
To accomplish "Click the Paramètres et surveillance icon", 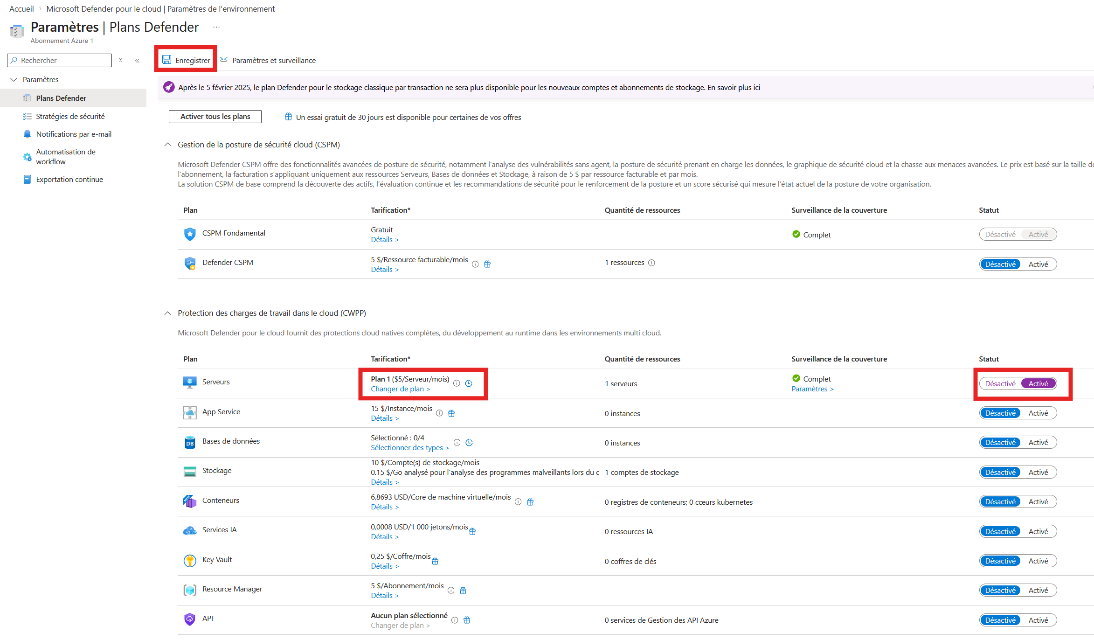I will (x=224, y=60).
